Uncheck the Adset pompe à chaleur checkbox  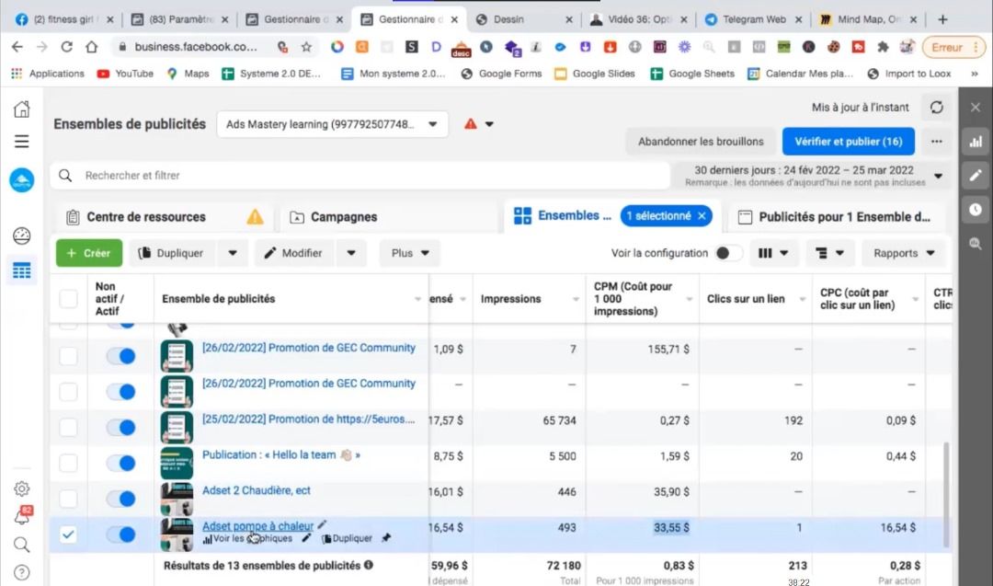[x=69, y=534]
